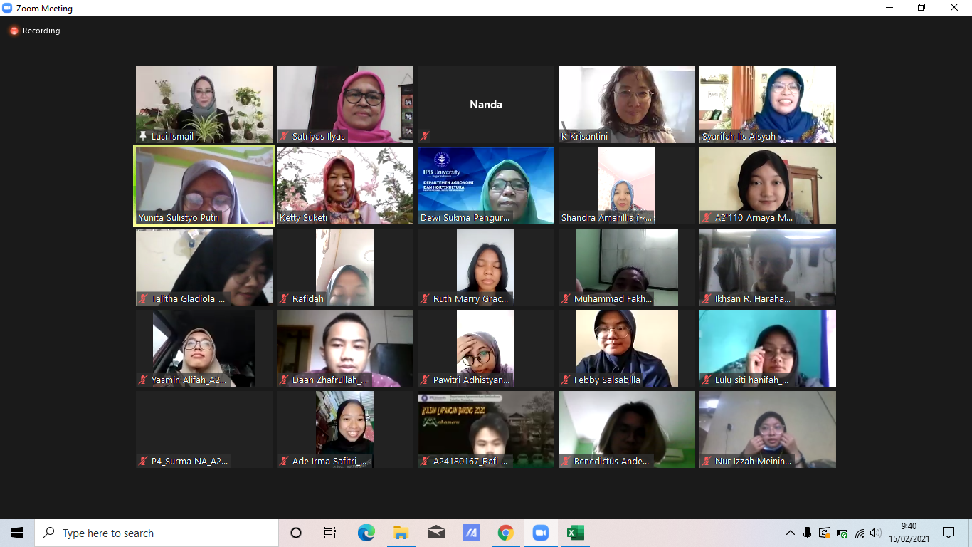The image size is (972, 547).
Task: Click the pin icon on Lusi Ismail's tile
Action: coord(143,136)
